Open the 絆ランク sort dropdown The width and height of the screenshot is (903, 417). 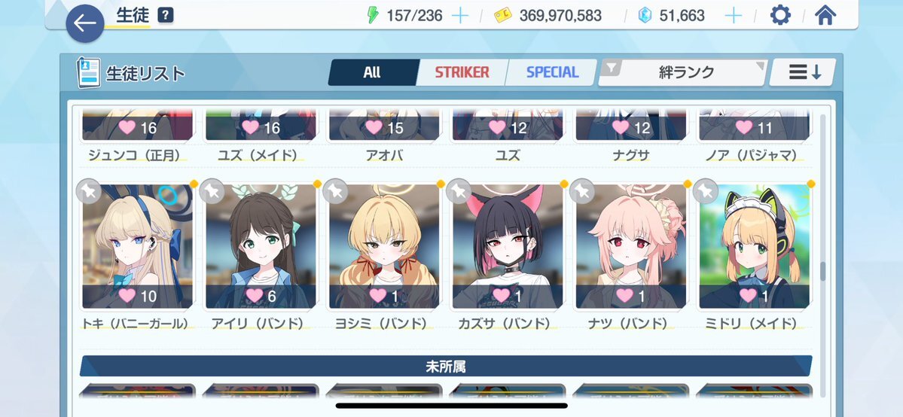click(x=682, y=72)
